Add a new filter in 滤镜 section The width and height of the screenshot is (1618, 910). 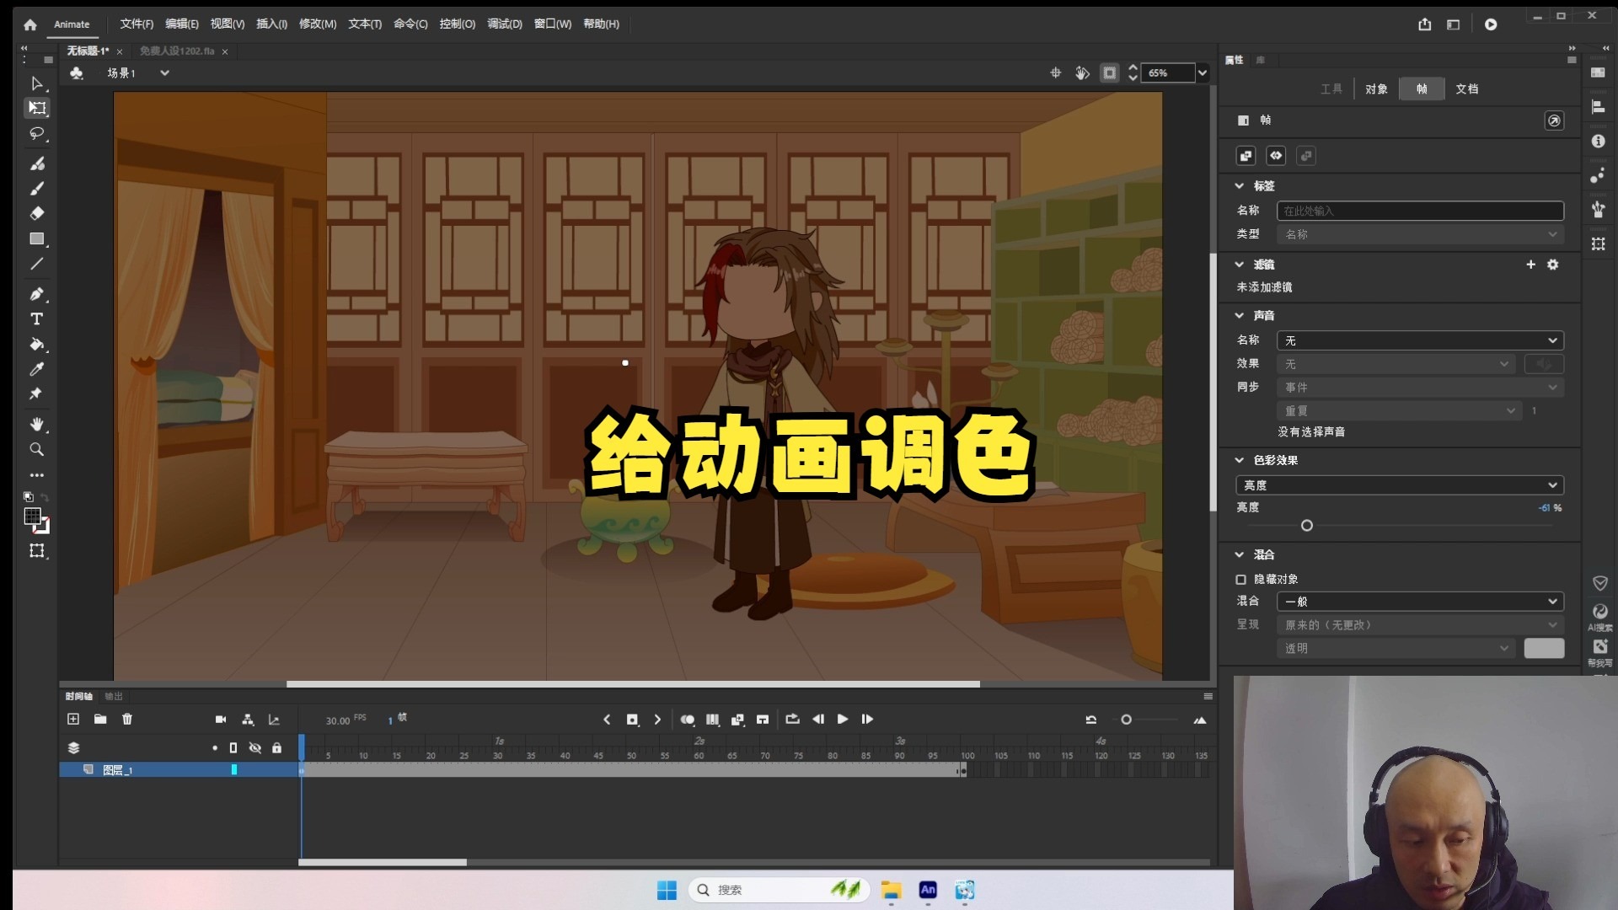point(1530,264)
